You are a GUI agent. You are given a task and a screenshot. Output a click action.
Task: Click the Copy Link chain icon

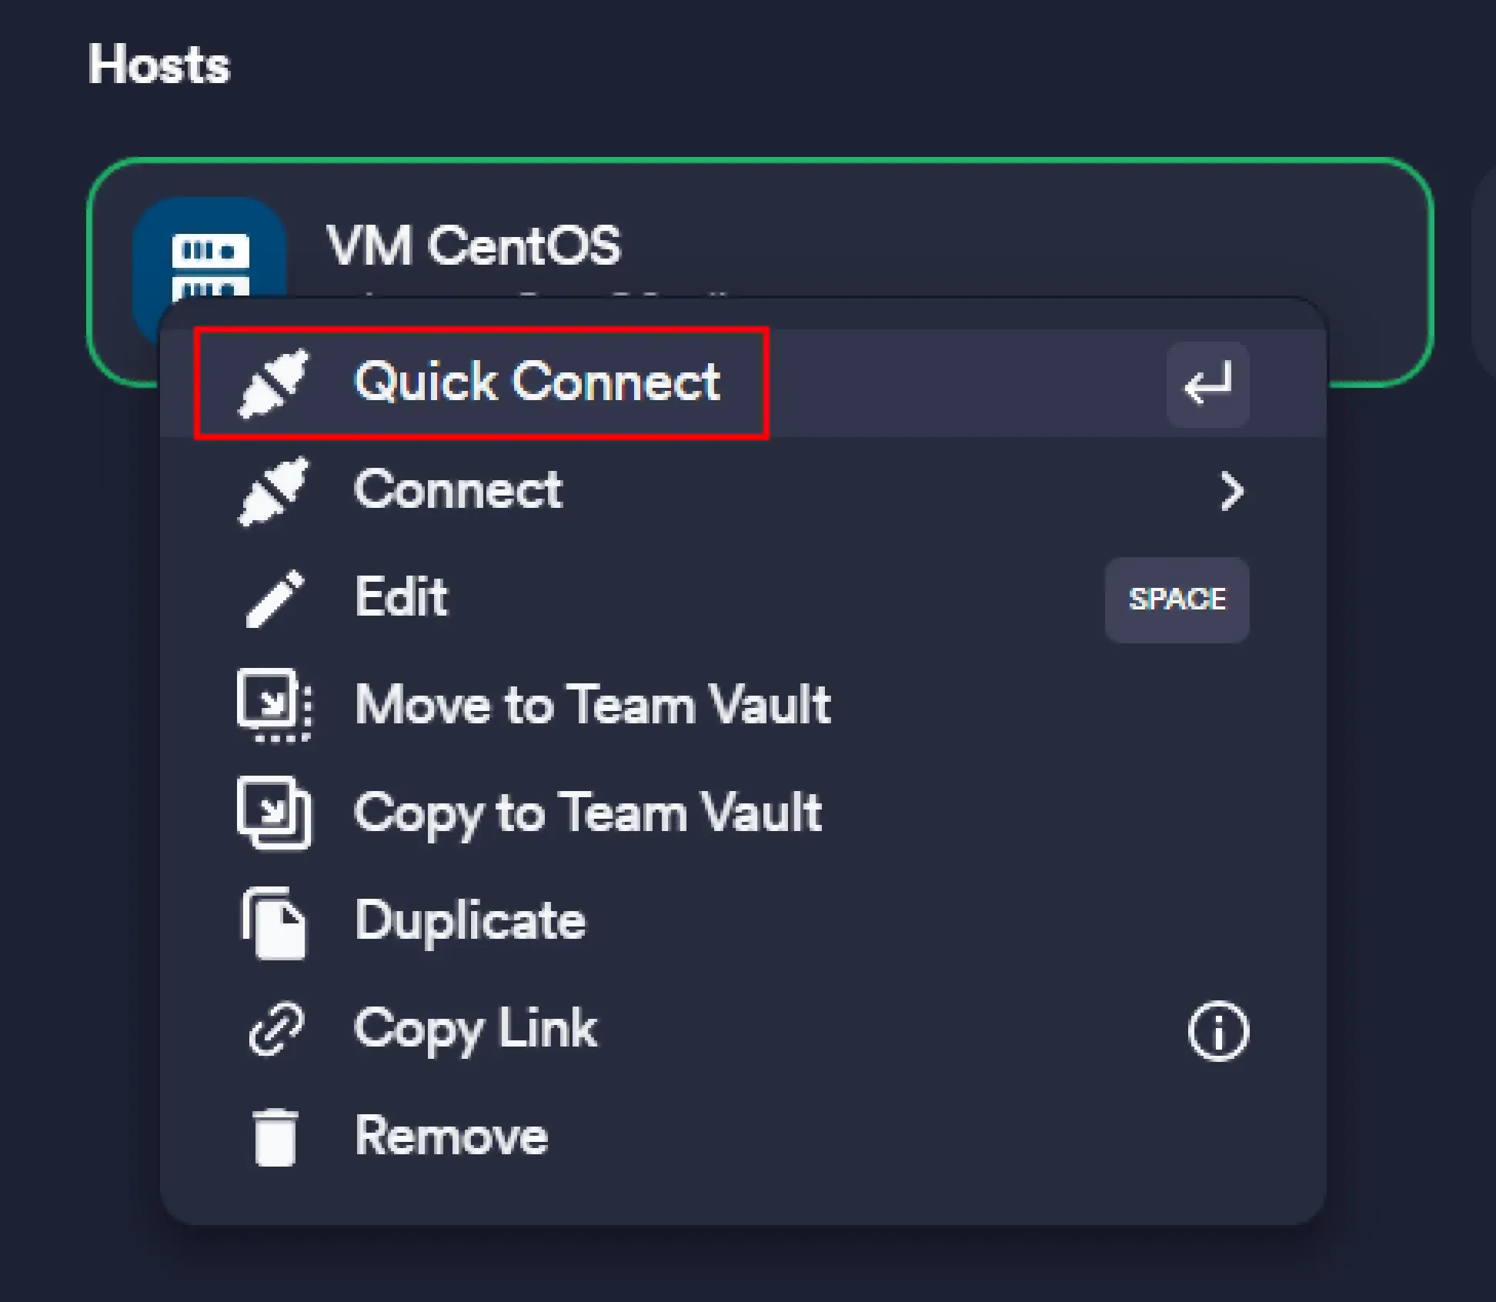click(276, 1029)
